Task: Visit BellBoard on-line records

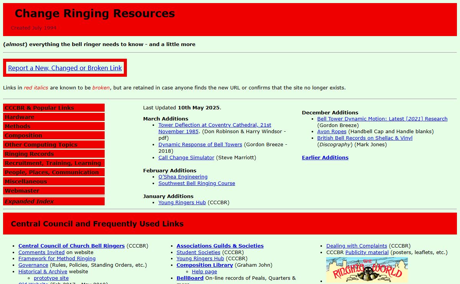Action: click(190, 278)
